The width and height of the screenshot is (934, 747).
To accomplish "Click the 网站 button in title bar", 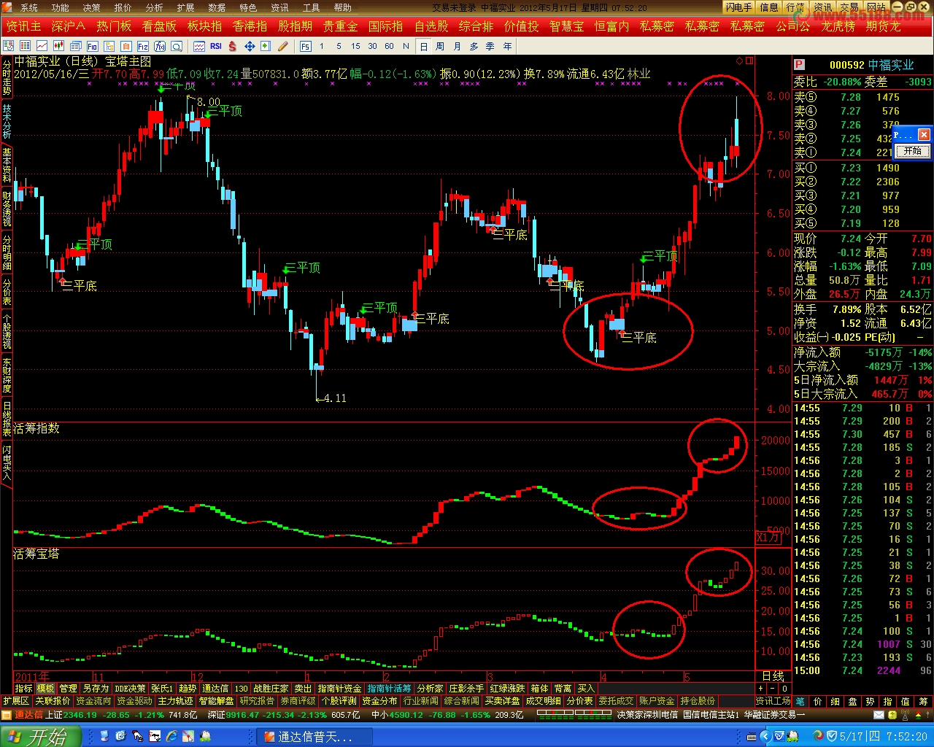I will click(876, 7).
